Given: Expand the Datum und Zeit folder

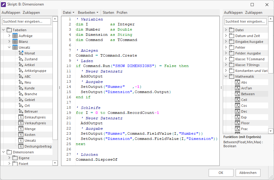Looking at the screenshot, I should pos(226,36).
